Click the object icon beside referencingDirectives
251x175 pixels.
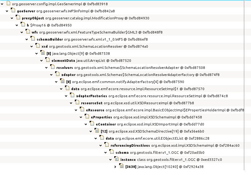[x=107, y=145]
